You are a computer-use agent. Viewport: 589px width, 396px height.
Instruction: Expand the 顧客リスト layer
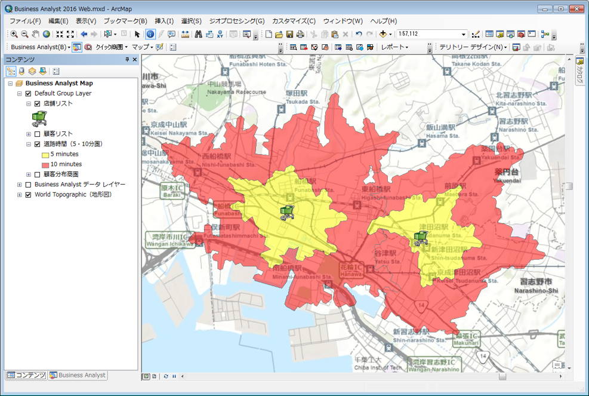(x=29, y=134)
